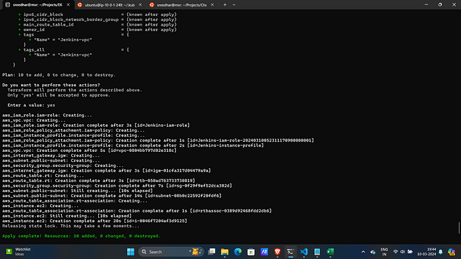
Task: Click the ipv6_cidr_block_network_border_group line
Action: (x=97, y=19)
